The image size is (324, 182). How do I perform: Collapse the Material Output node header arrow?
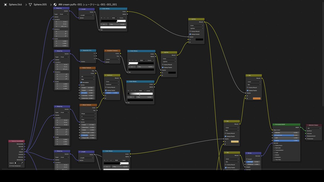(307, 125)
